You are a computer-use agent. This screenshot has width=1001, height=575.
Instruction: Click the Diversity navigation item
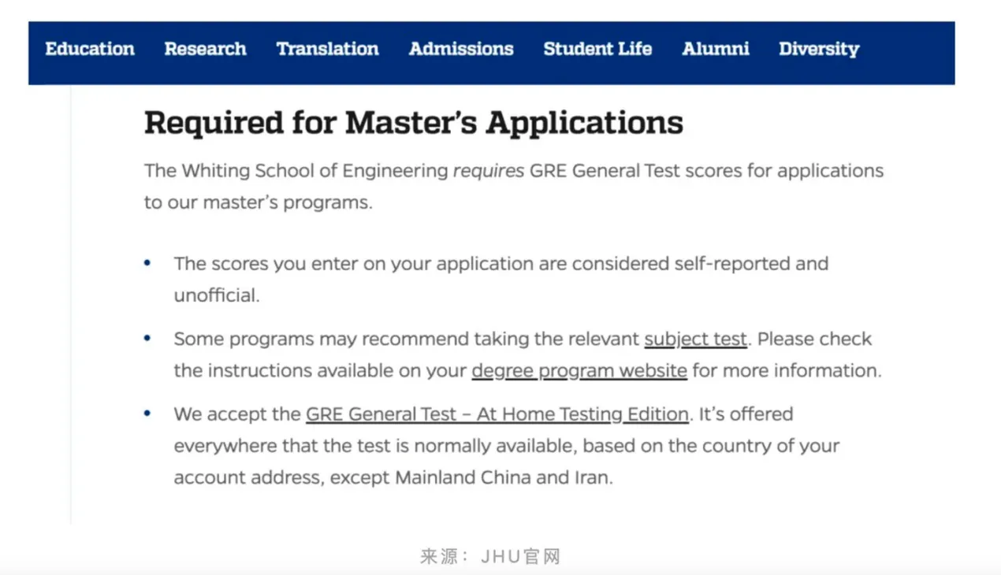pyautogui.click(x=819, y=49)
